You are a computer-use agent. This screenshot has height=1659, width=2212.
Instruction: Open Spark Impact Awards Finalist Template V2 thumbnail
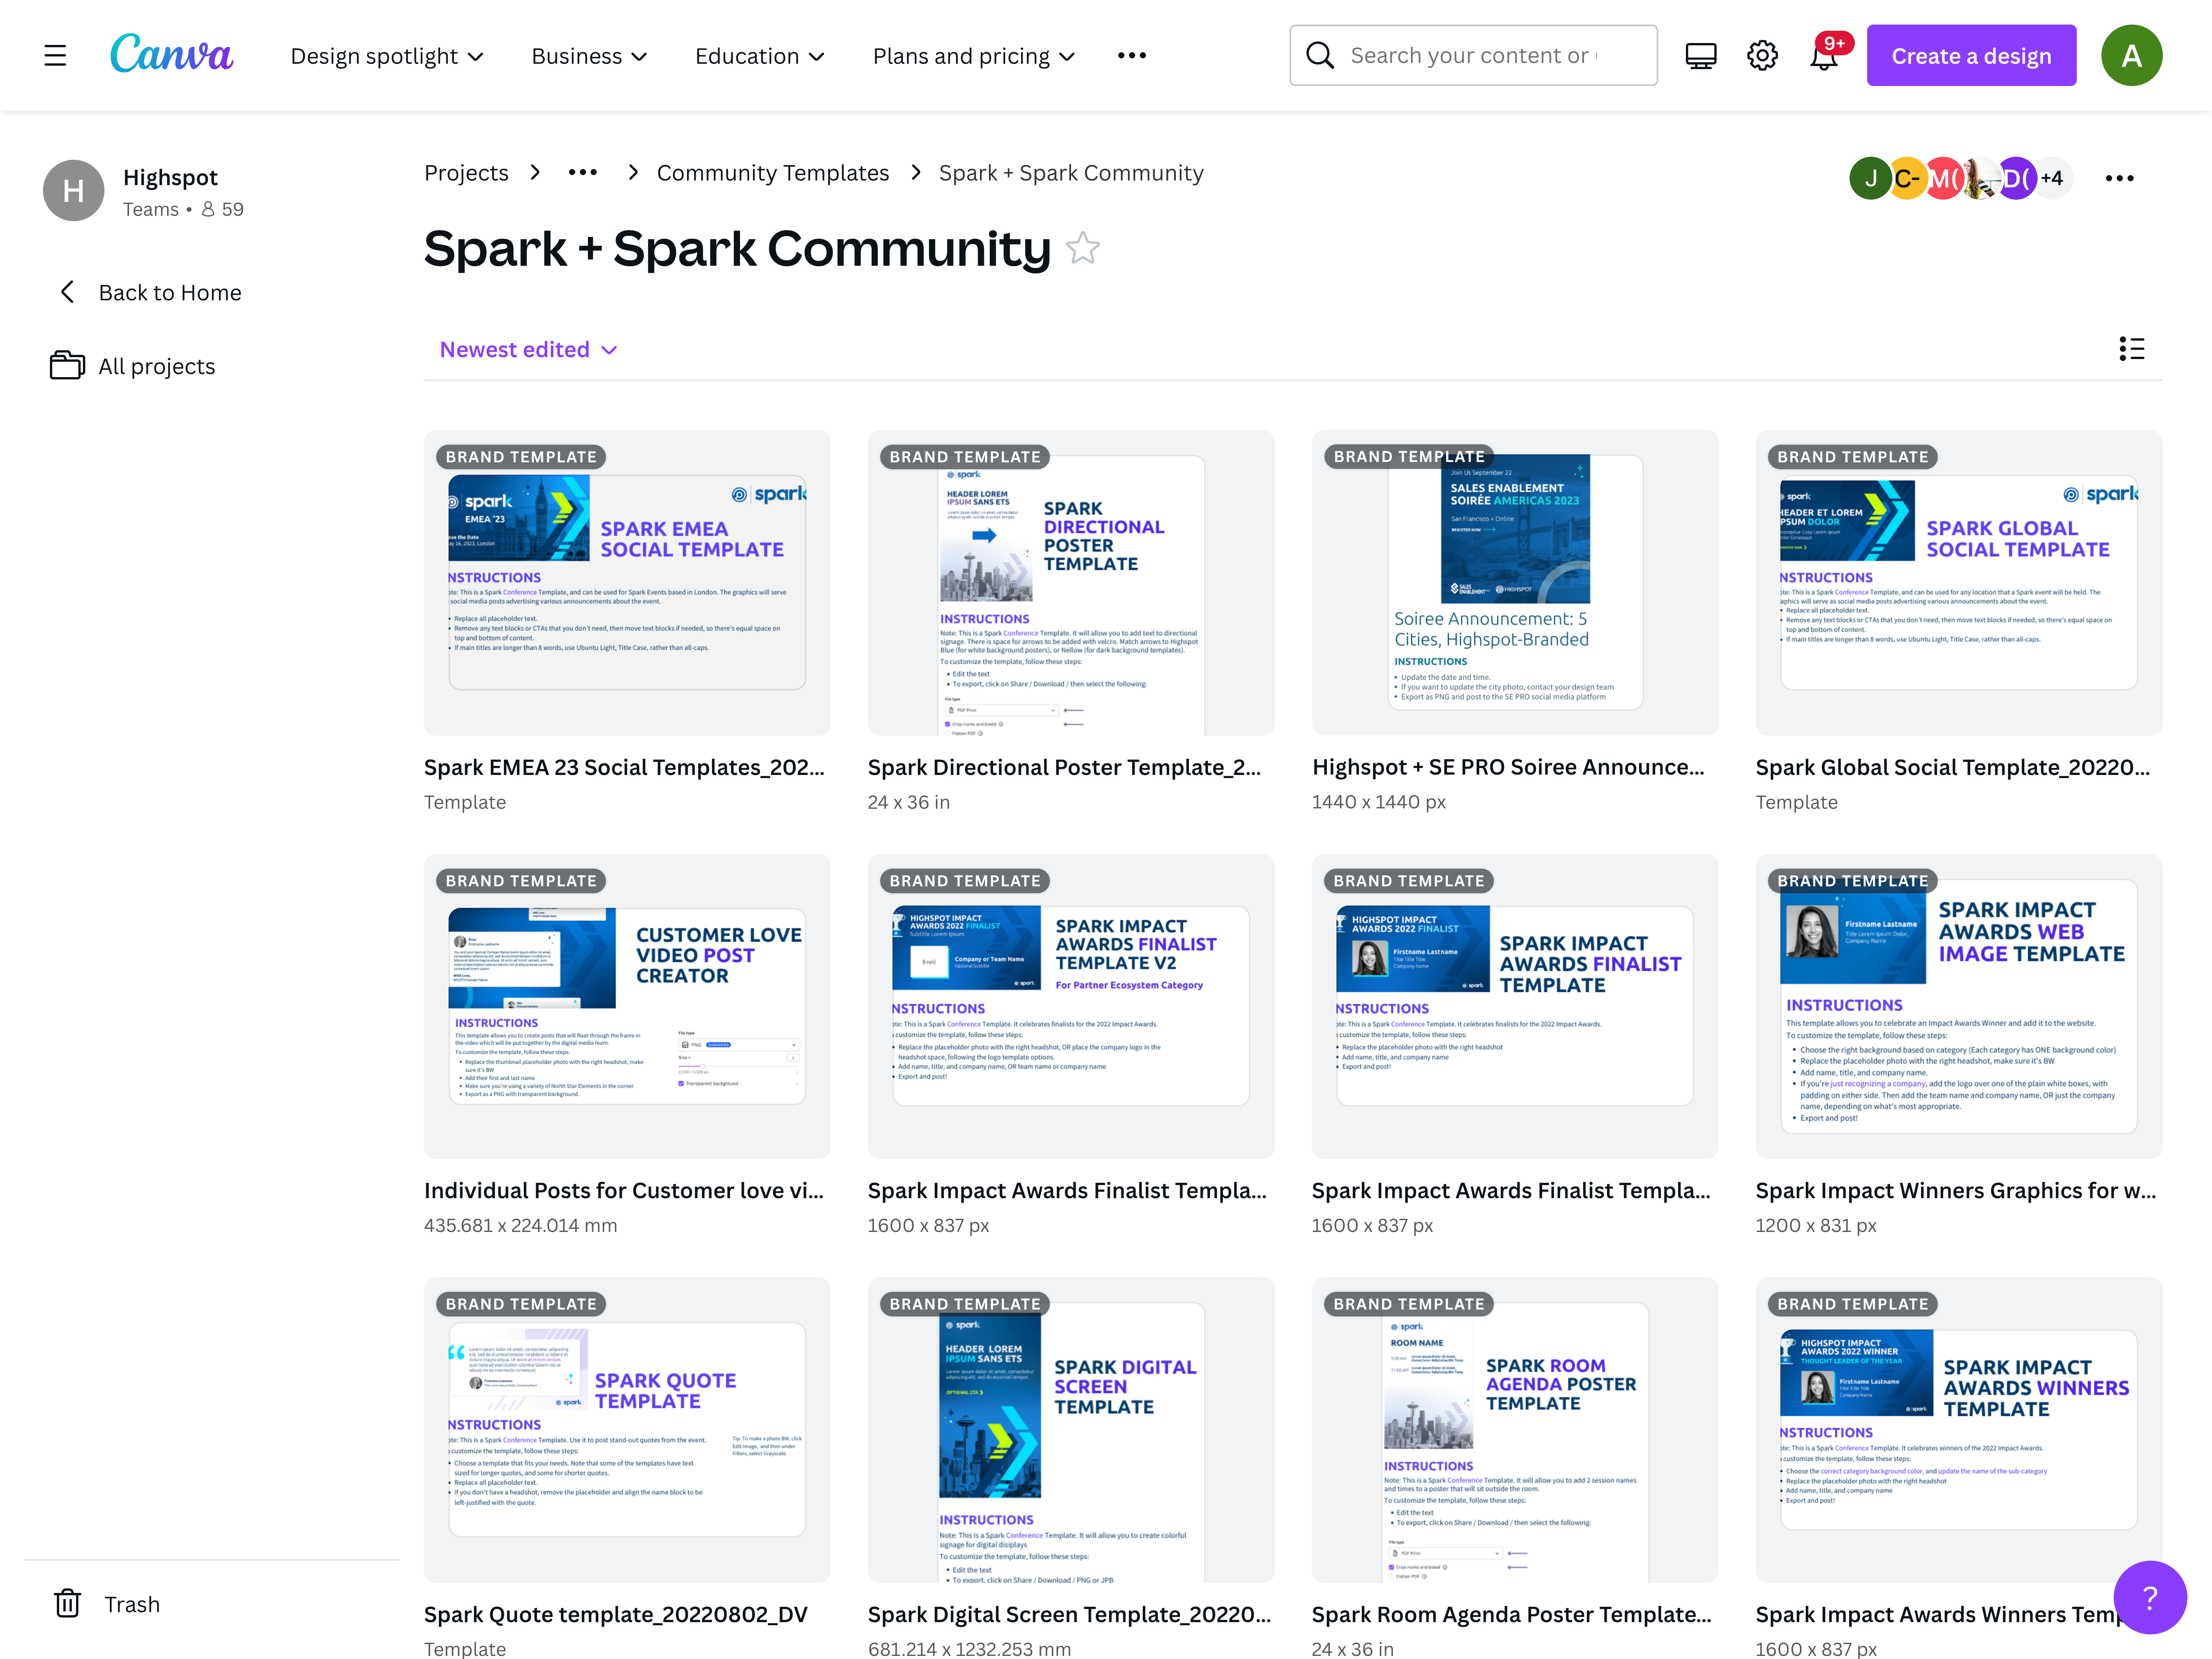[x=1071, y=1006]
